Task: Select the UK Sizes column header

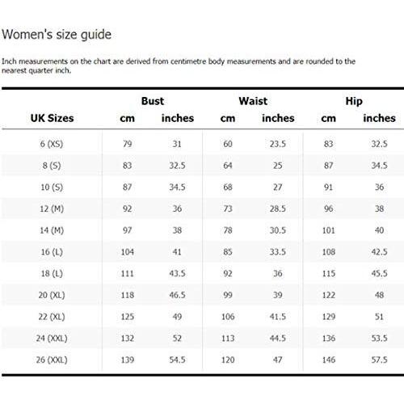Action: pyautogui.click(x=52, y=118)
